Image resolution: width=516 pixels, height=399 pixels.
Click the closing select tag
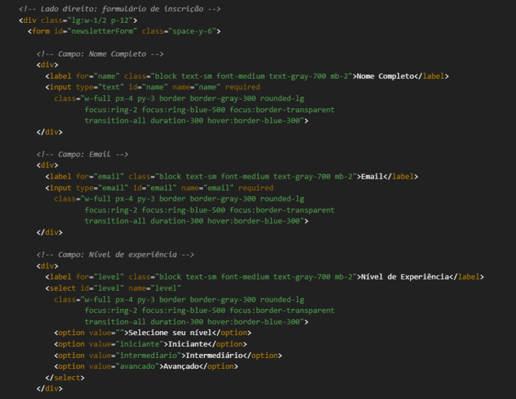pos(64,378)
